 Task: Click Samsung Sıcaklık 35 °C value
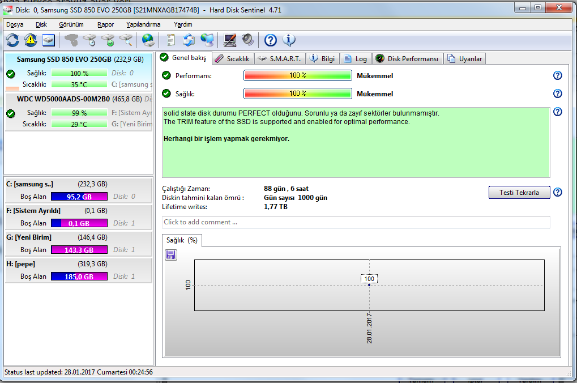pos(79,84)
